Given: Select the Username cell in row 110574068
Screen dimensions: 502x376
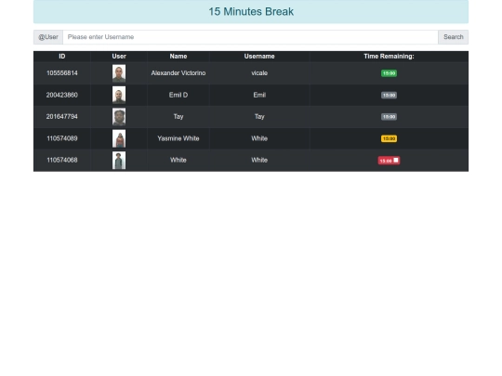Looking at the screenshot, I should (259, 161).
